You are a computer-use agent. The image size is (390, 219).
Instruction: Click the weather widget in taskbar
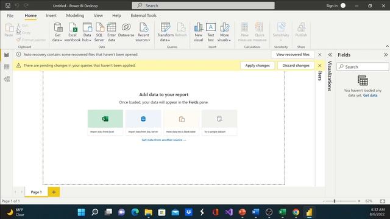16,212
